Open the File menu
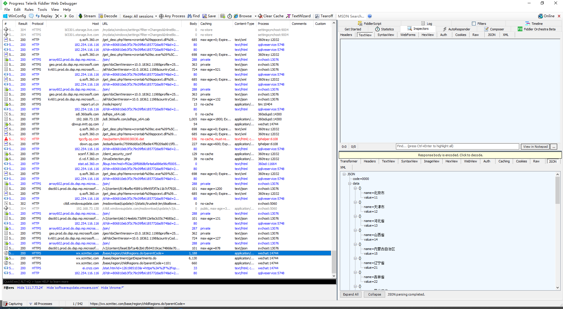The height and width of the screenshot is (309, 563). 7,9
